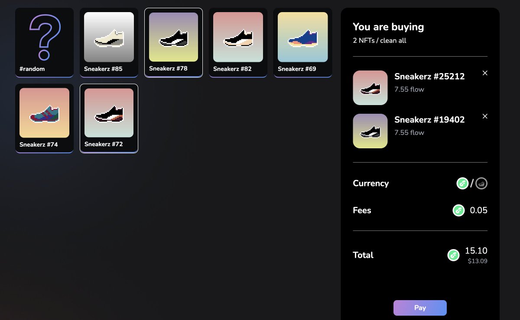The image size is (520, 320).
Task: Click the Flow icon beside Total
Action: (x=453, y=255)
